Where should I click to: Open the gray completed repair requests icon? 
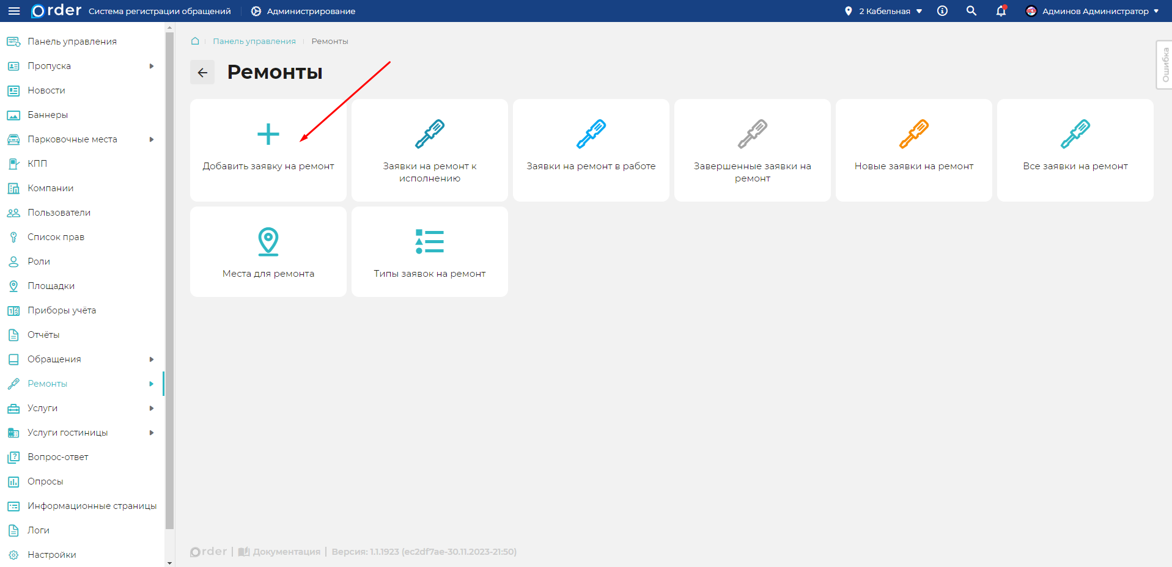click(x=752, y=134)
